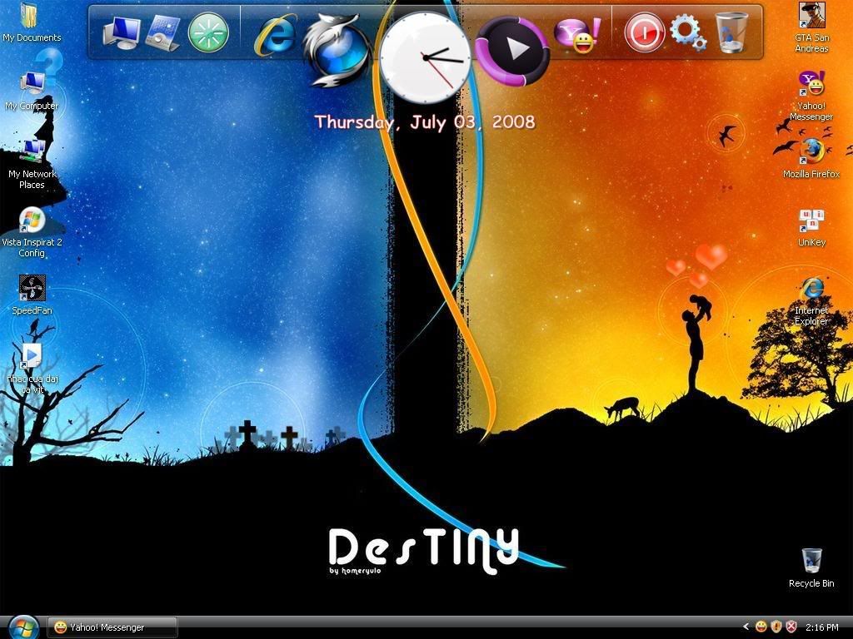This screenshot has height=639, width=853.
Task: Click the red X shield tray icon
Action: (791, 627)
